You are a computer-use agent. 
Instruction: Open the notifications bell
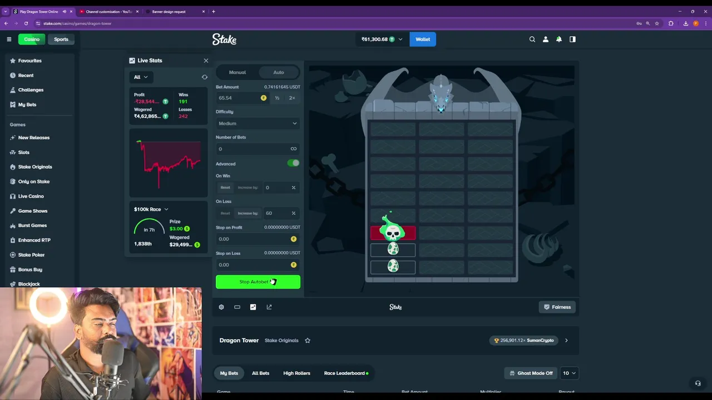(559, 39)
